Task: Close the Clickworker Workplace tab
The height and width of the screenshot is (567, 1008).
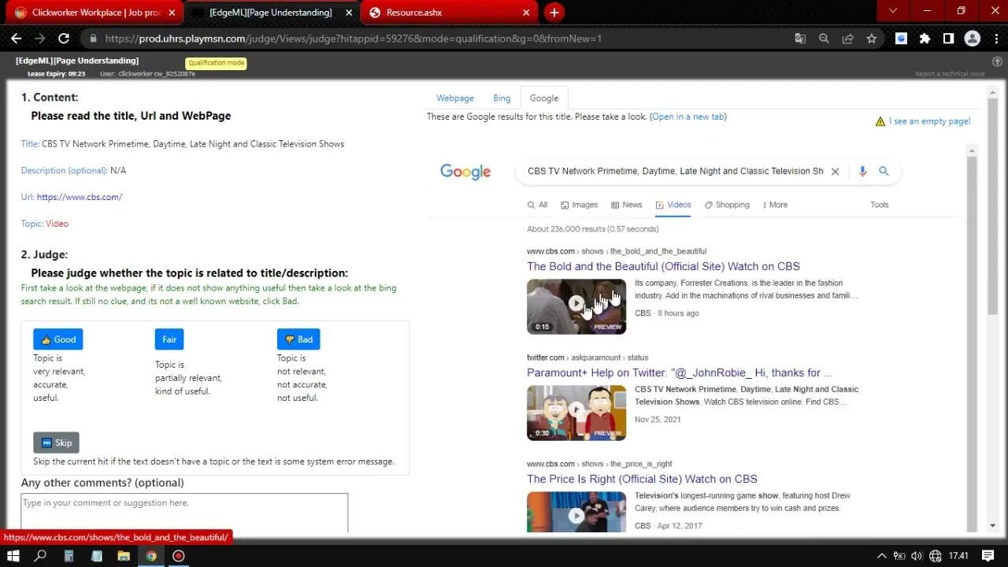Action: click(x=172, y=13)
